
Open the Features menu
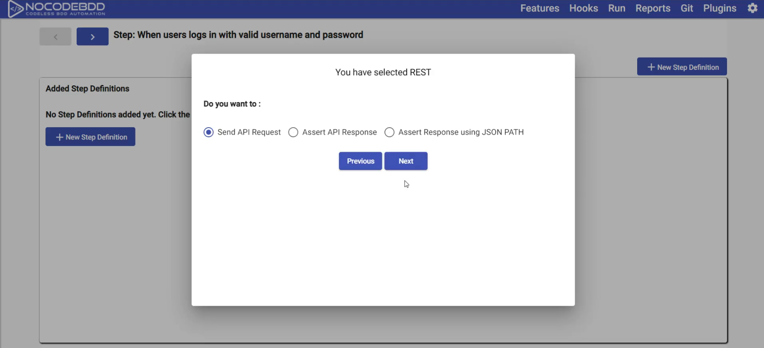coord(539,8)
